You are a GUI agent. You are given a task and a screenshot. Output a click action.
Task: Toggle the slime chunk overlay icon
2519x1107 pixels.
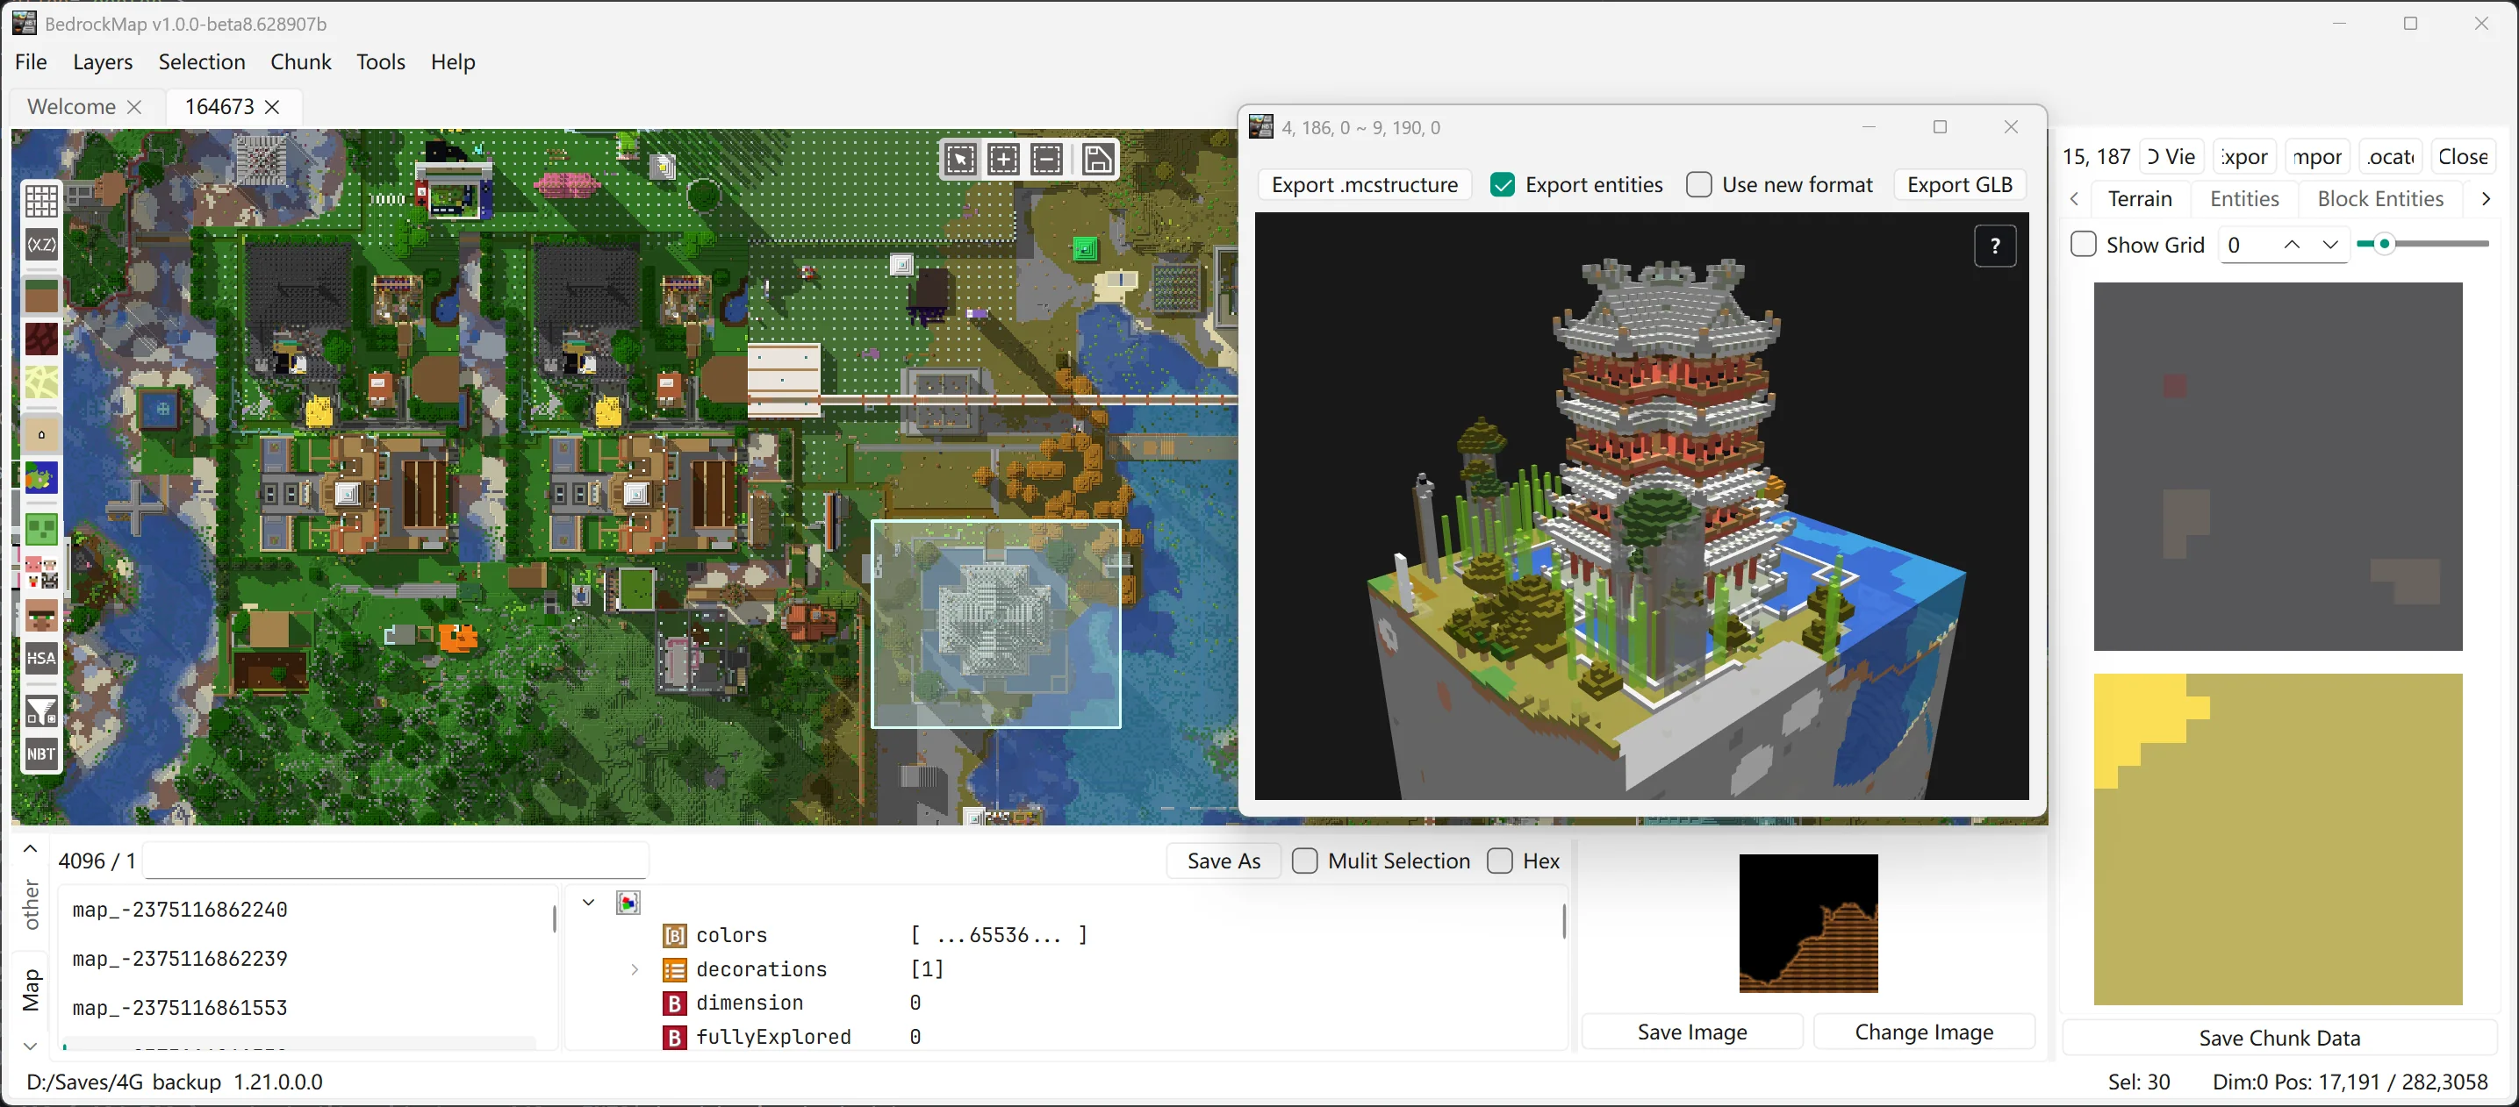pyautogui.click(x=41, y=529)
